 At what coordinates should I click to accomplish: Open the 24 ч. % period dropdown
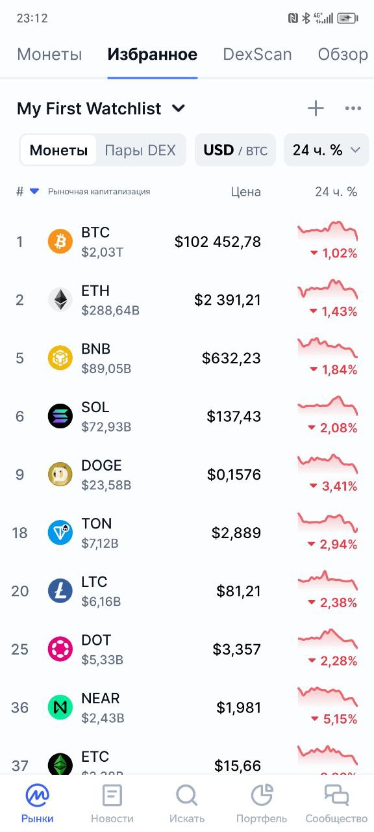(326, 150)
